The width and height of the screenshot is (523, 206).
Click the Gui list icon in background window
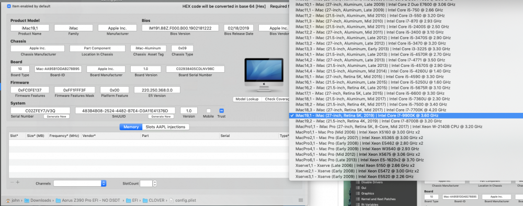(x=358, y=188)
